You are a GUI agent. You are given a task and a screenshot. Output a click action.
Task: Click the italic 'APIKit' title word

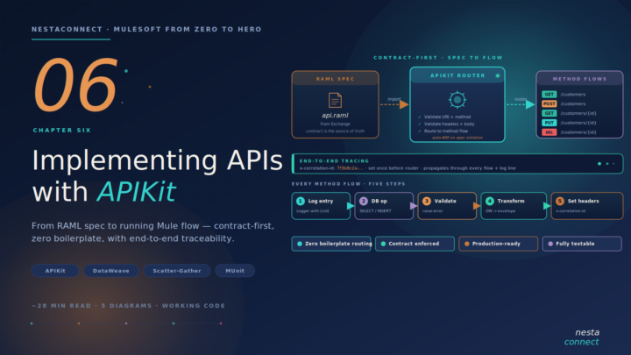pos(137,192)
